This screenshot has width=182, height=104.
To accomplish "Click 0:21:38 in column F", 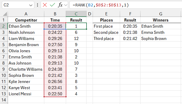I will pyautogui.click(x=130, y=32).
